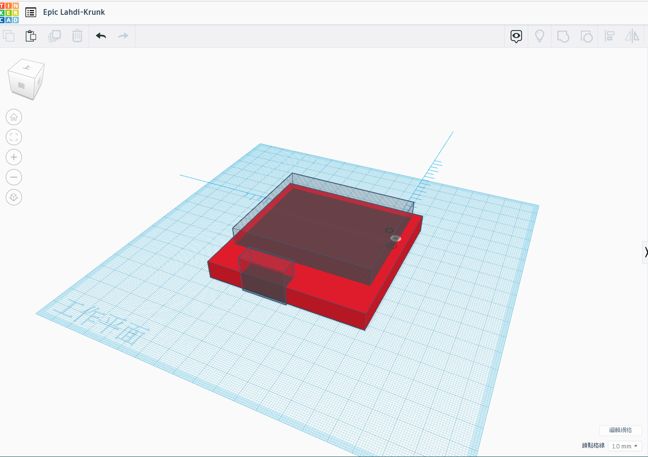Click the Align tool icon

610,36
